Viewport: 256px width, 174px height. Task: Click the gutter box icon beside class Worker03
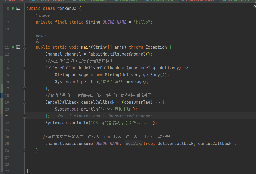pyautogui.click(x=18, y=8)
